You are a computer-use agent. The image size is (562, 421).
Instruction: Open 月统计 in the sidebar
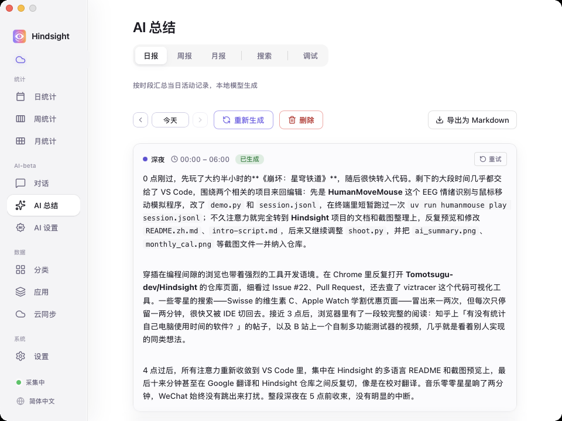pos(44,141)
